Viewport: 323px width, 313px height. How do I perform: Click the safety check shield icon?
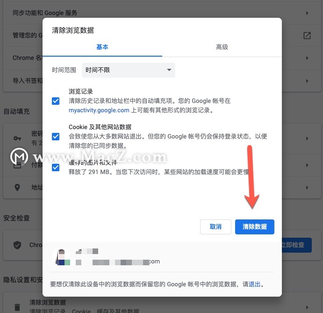pos(17,245)
